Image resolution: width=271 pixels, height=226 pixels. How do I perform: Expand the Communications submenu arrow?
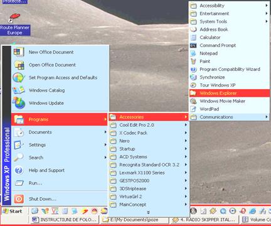(267, 117)
